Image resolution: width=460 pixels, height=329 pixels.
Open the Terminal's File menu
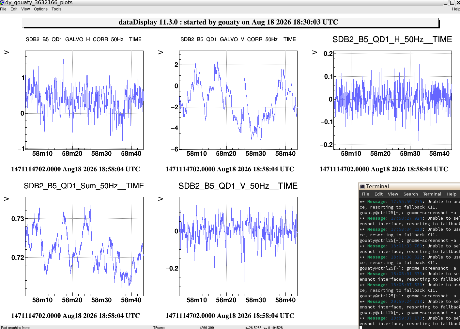[365, 194]
